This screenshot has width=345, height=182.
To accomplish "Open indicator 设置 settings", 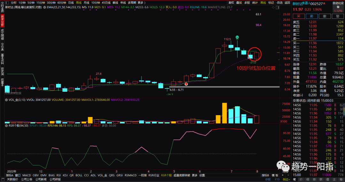I will [x=202, y=175].
